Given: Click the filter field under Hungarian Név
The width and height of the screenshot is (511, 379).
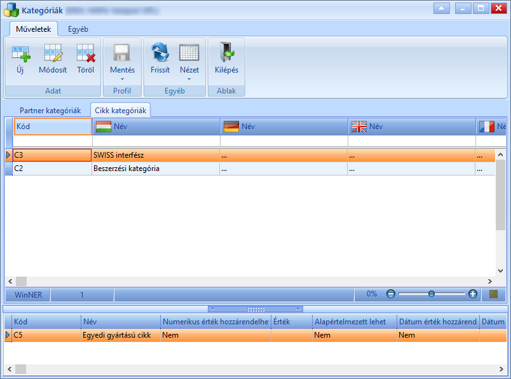Looking at the screenshot, I should [156, 141].
